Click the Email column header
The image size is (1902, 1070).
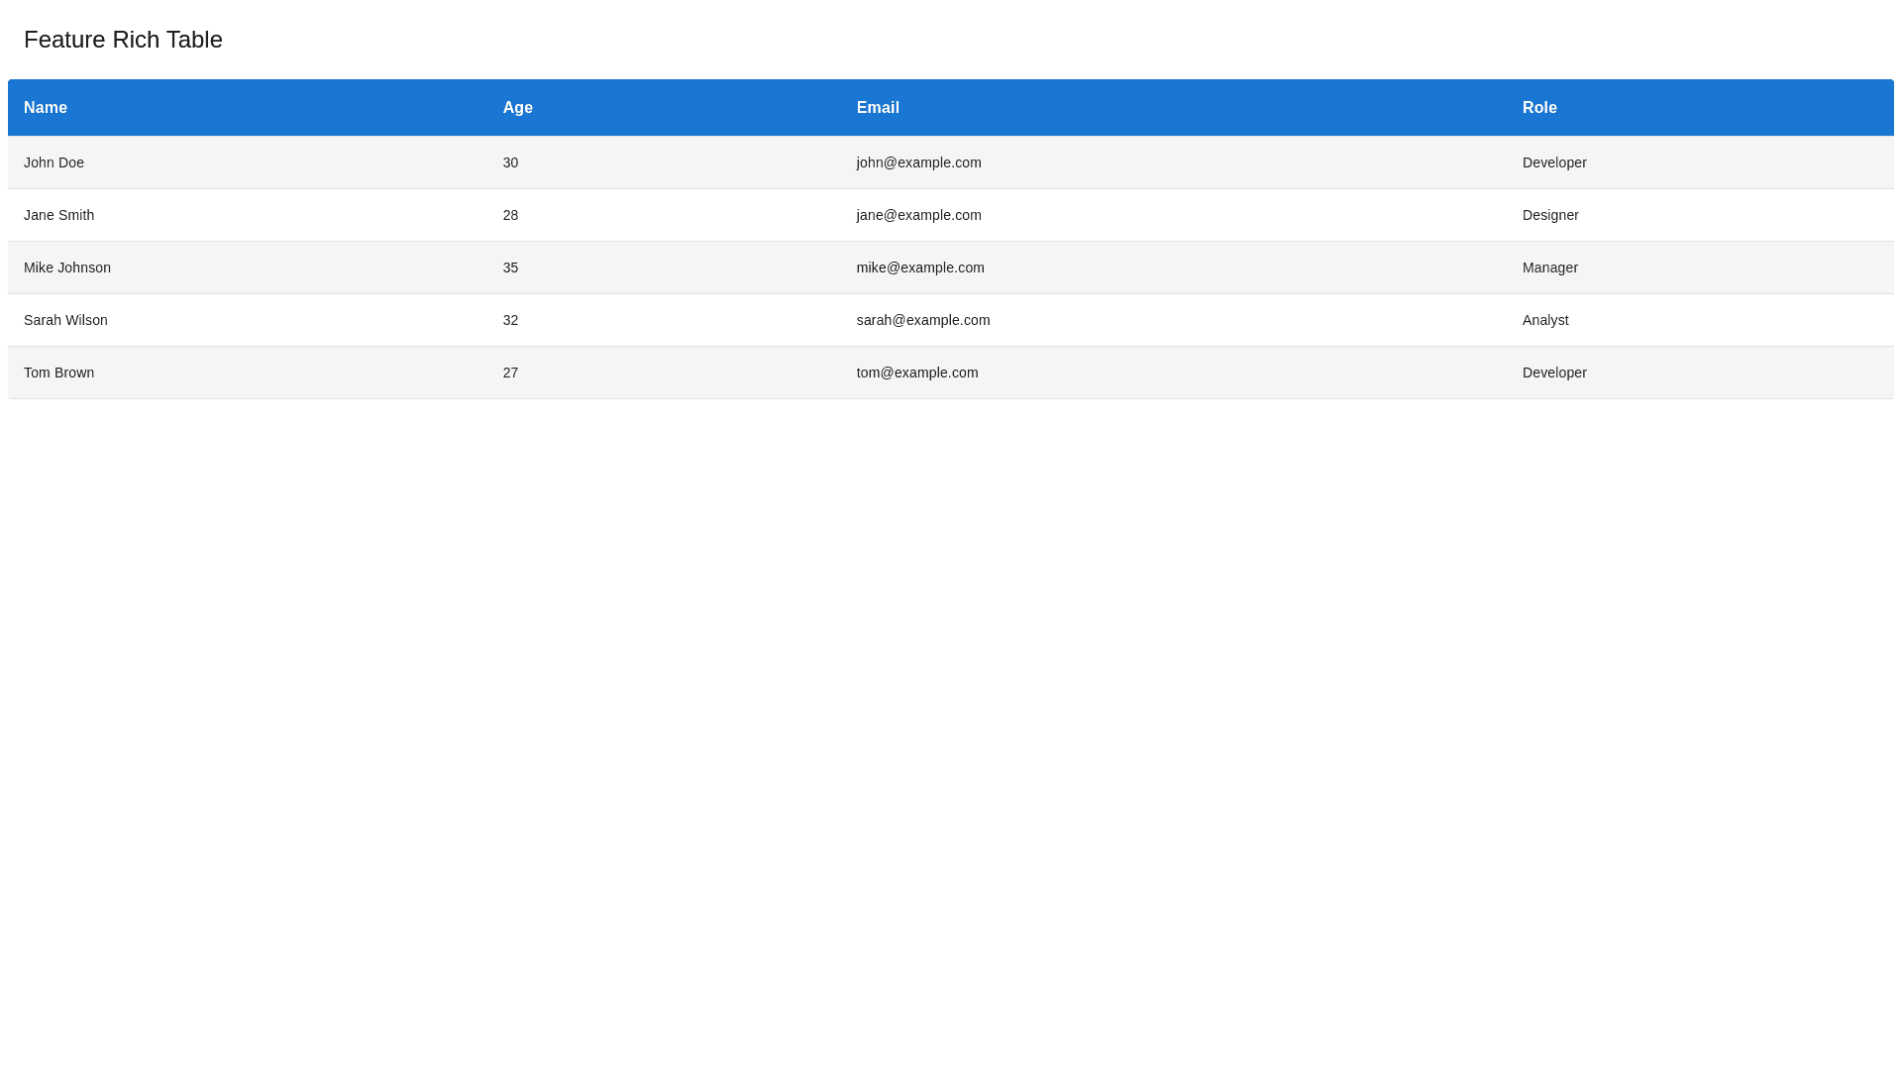[x=878, y=108]
